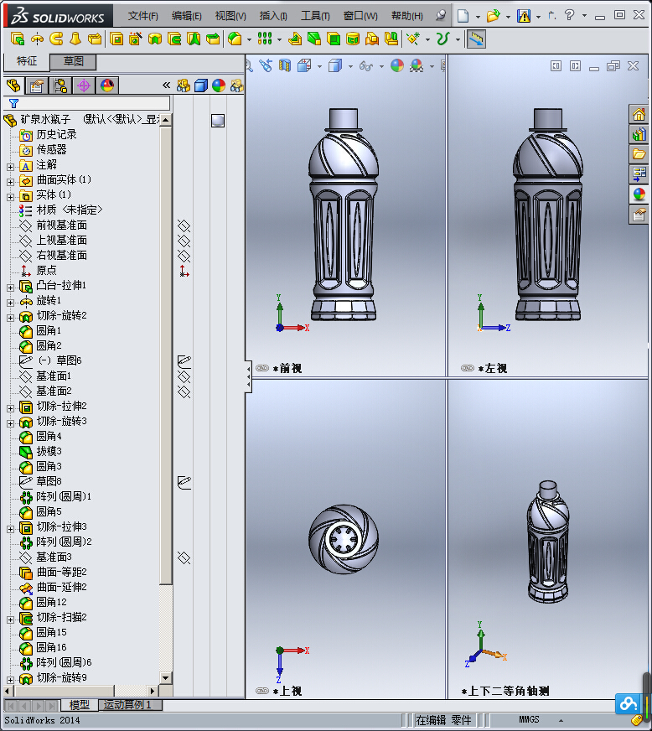Image resolution: width=652 pixels, height=731 pixels.
Task: Expand the 注解 tree node
Action: (x=10, y=167)
